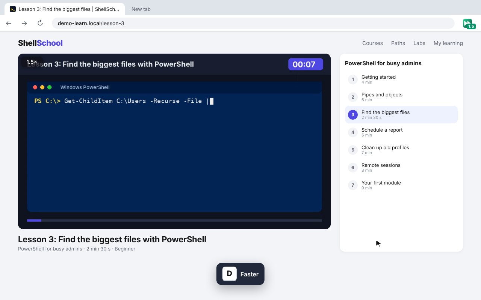Go to Labs section
Image resolution: width=481 pixels, height=300 pixels.
tap(419, 43)
